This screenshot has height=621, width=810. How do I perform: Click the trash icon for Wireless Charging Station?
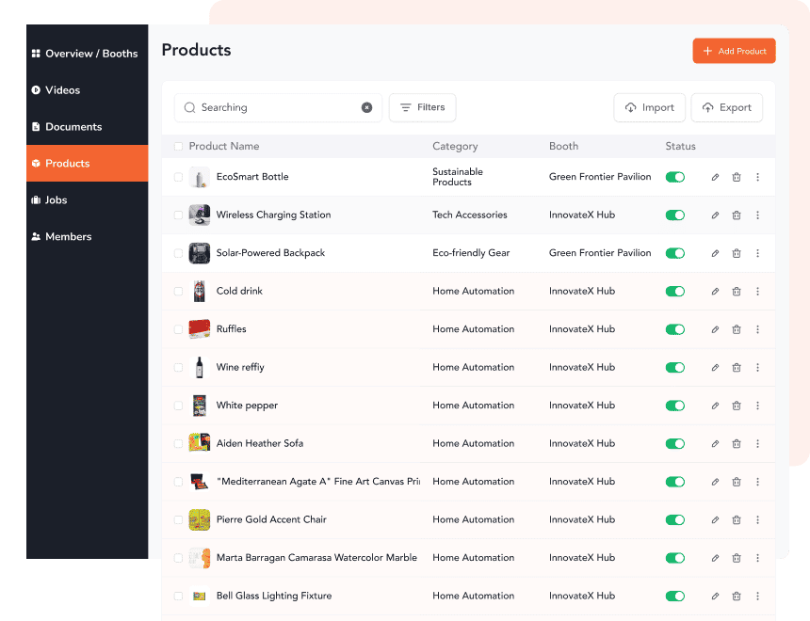737,215
